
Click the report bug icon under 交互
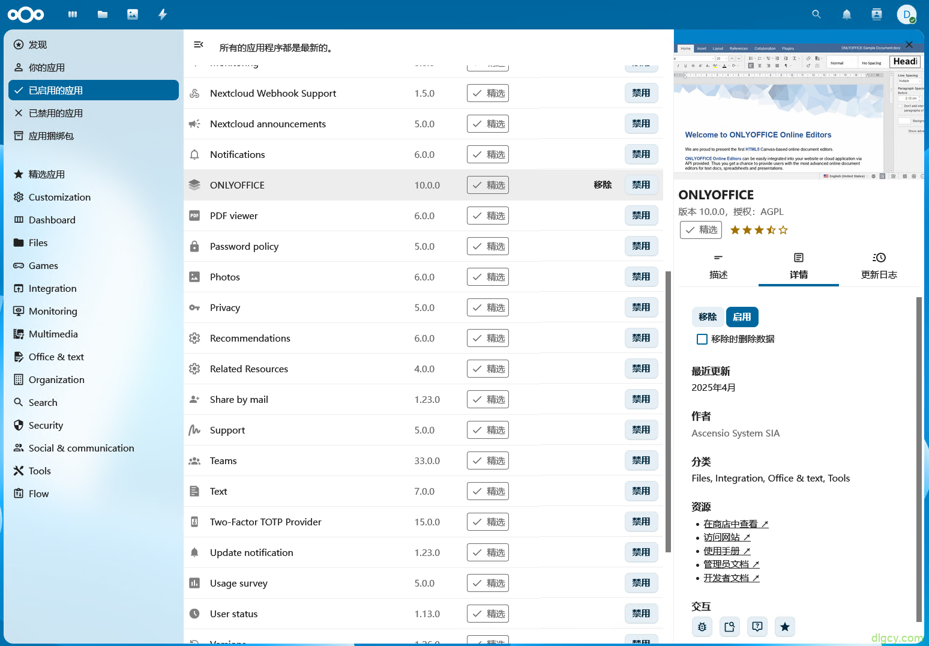click(702, 627)
